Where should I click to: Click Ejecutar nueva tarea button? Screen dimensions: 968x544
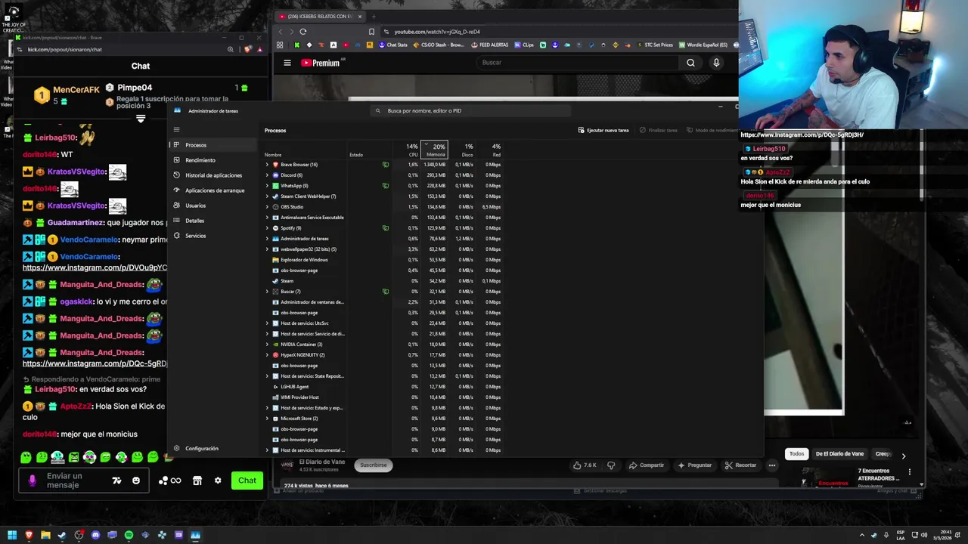(603, 130)
